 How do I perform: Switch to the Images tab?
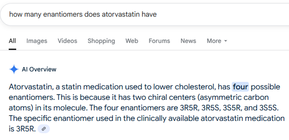(x=37, y=41)
